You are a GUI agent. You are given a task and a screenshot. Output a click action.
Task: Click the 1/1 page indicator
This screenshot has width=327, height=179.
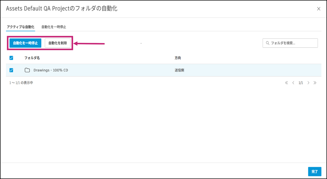point(301,83)
